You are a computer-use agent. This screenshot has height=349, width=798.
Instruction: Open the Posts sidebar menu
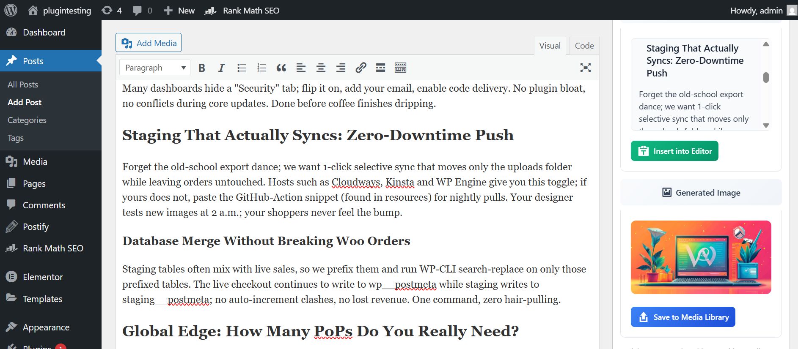(x=51, y=61)
